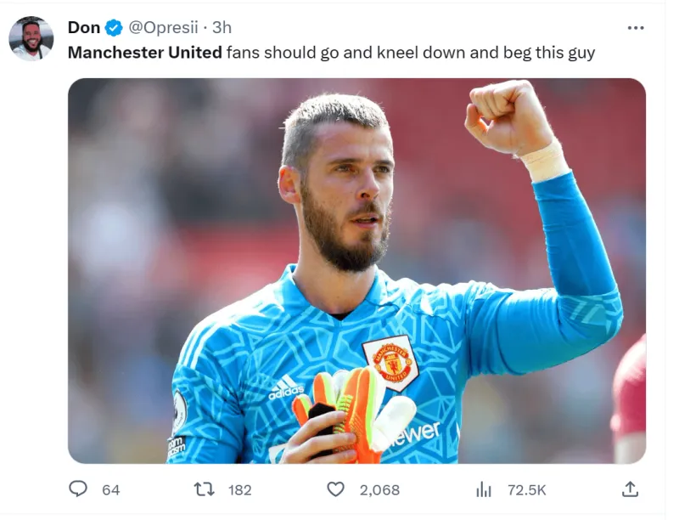Click the blue verified badge

tap(114, 28)
